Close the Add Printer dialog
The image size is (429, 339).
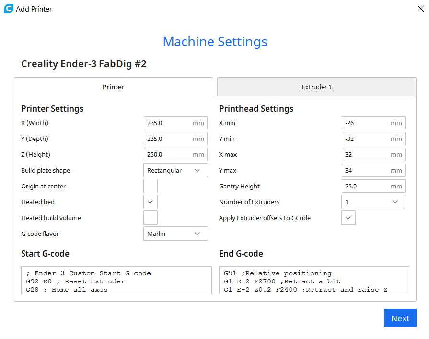pos(420,9)
